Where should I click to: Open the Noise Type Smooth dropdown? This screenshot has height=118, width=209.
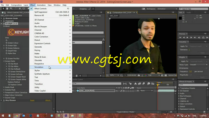tap(199, 65)
